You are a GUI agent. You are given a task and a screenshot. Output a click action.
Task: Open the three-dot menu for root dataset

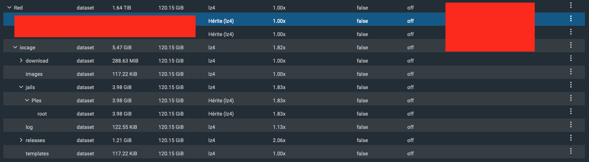[x=571, y=111]
